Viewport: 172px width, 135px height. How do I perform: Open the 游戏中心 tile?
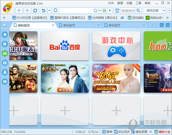(116, 46)
